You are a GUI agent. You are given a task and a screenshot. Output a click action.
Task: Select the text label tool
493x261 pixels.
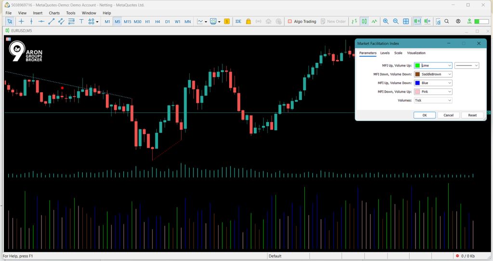(81, 21)
